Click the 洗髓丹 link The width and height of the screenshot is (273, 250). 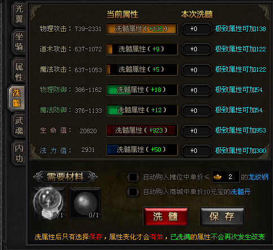click(x=240, y=192)
